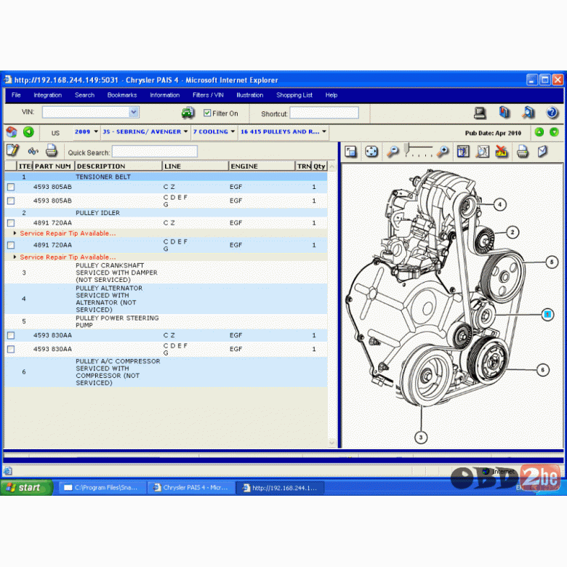Open the JS - SEBRING/ AVENGER dropdown
Screen dimensions: 567x567
(185, 132)
